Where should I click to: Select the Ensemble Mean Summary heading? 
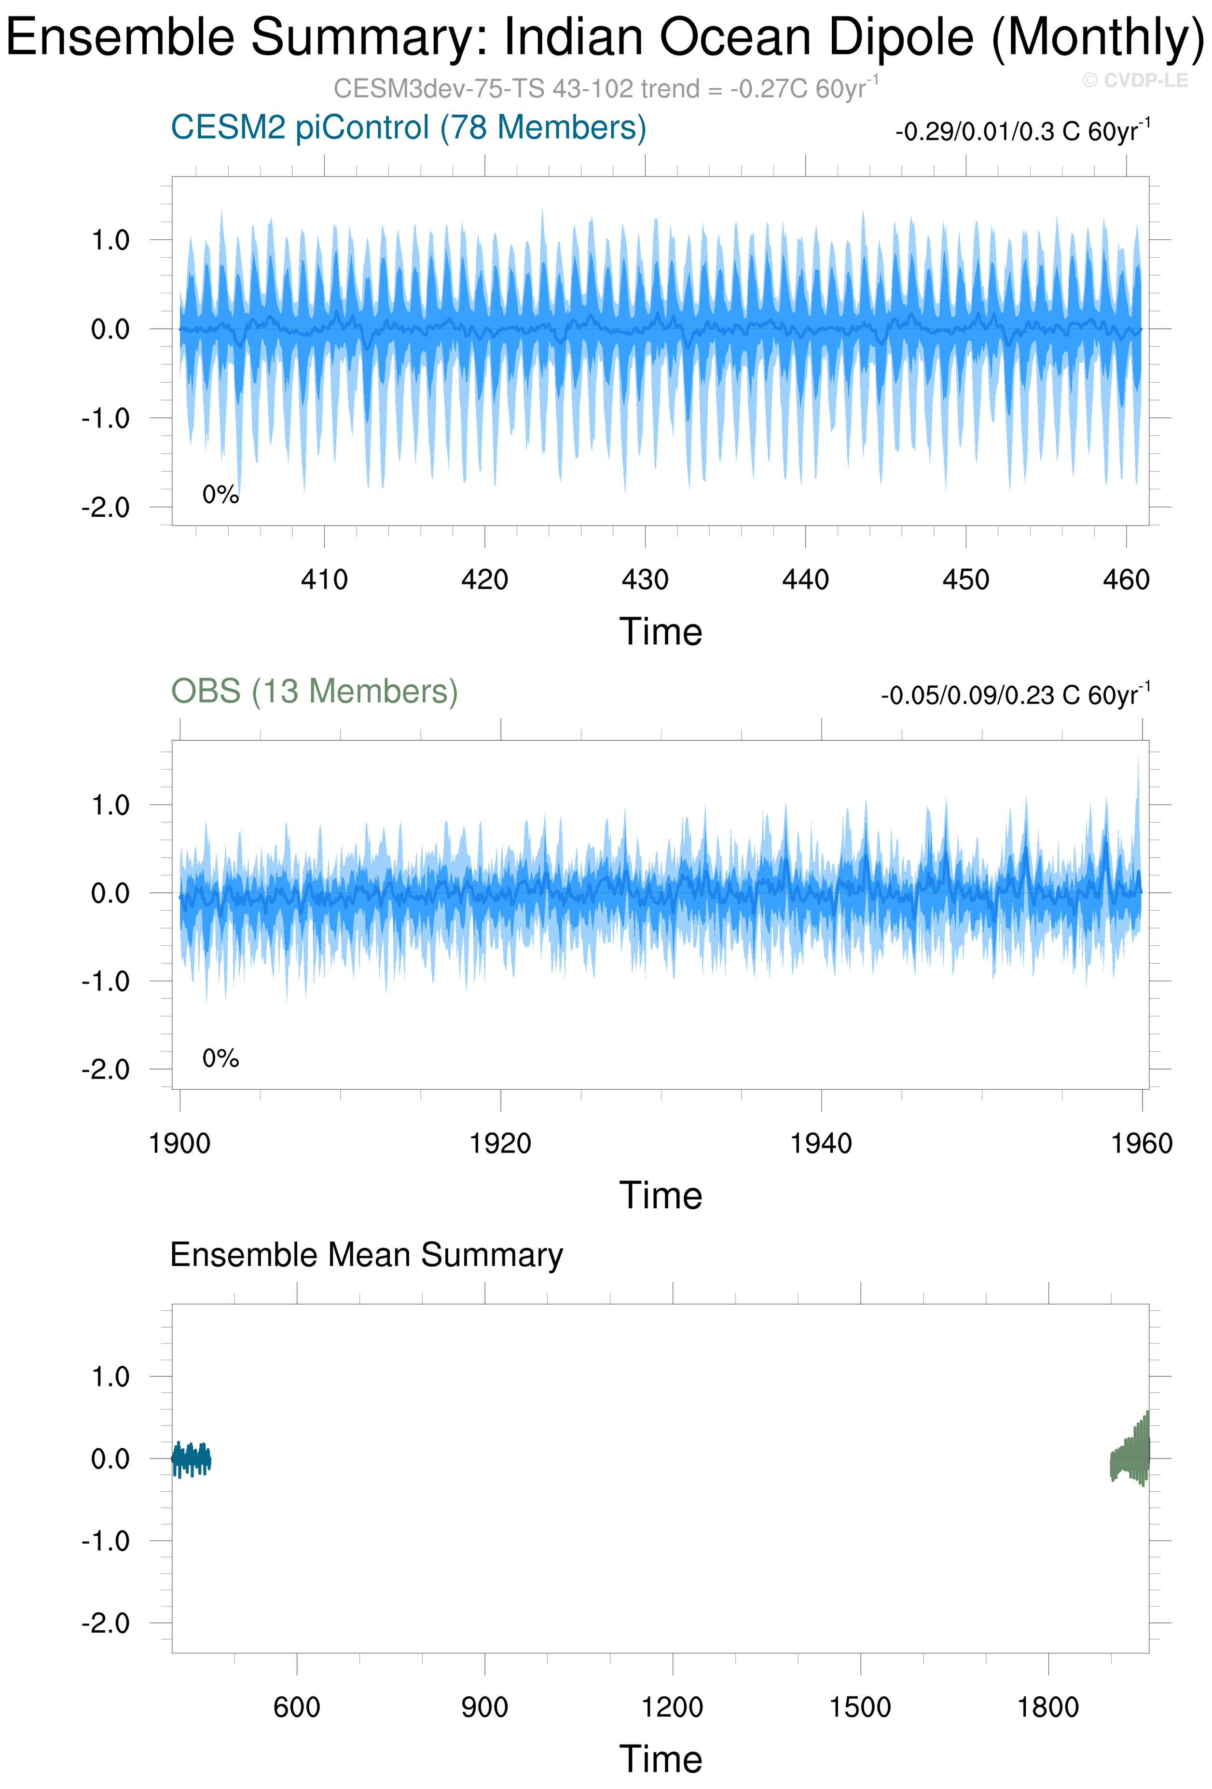(x=366, y=1255)
